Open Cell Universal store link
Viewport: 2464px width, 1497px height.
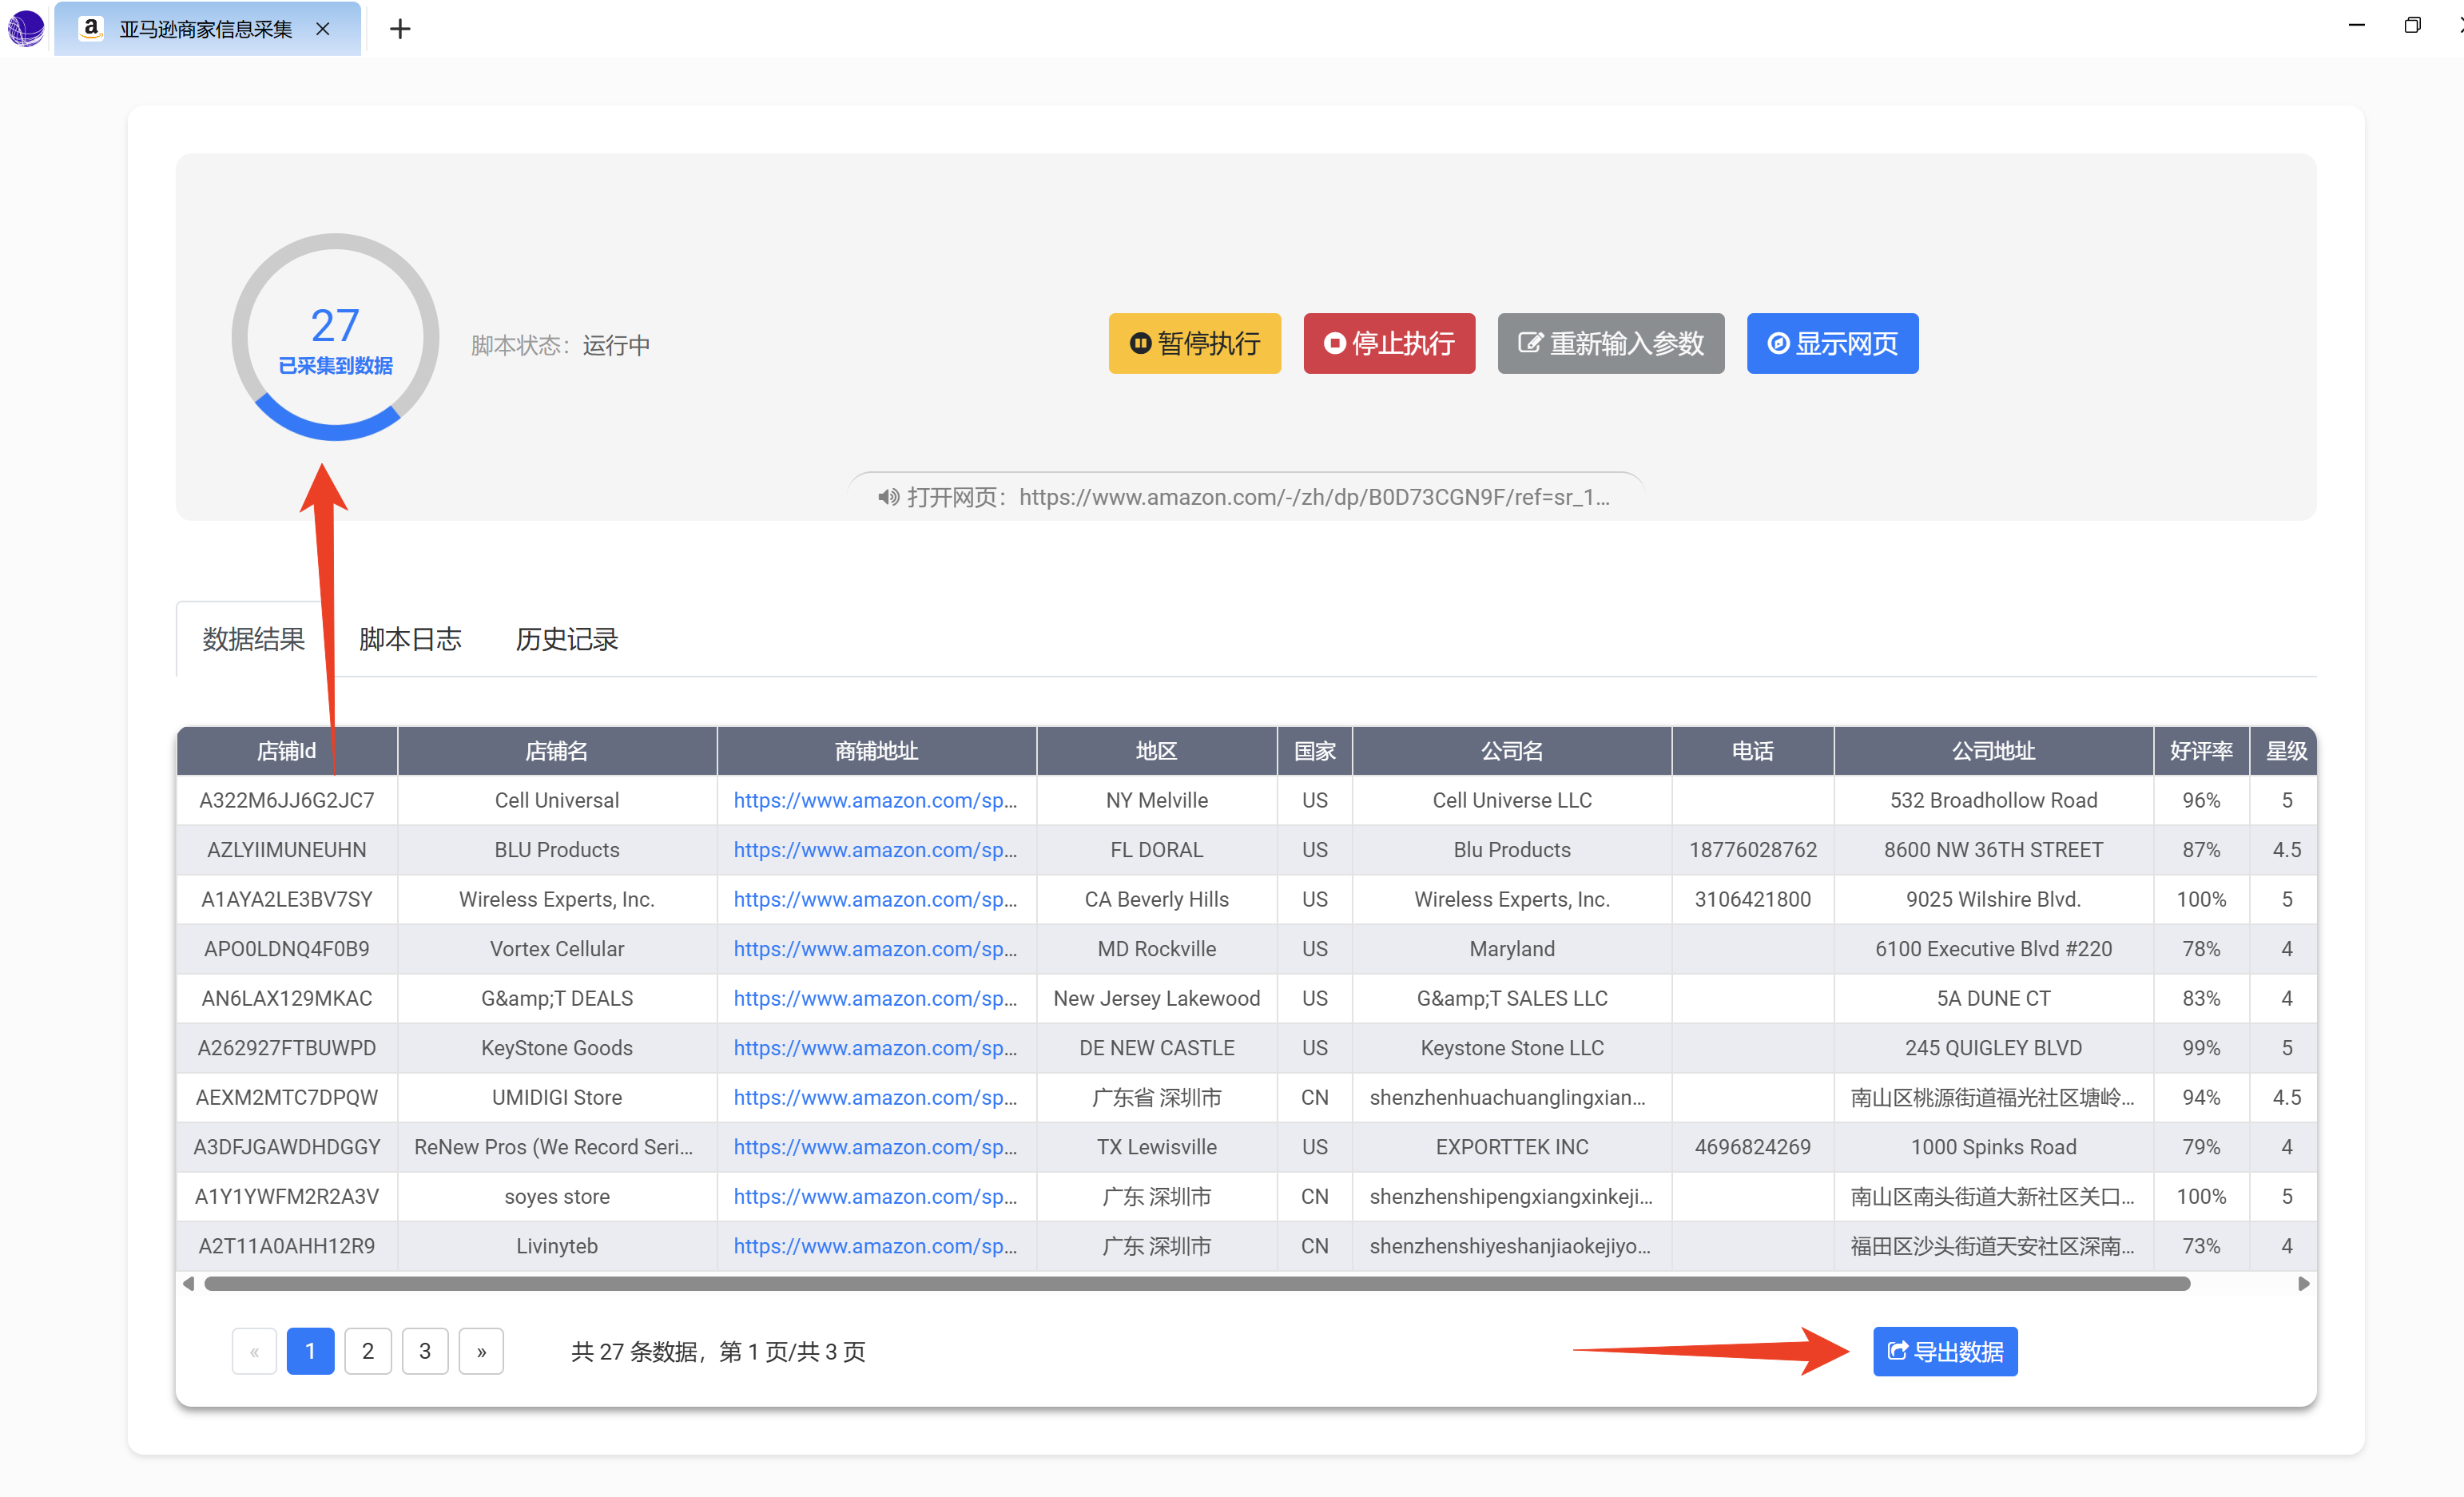tap(875, 800)
